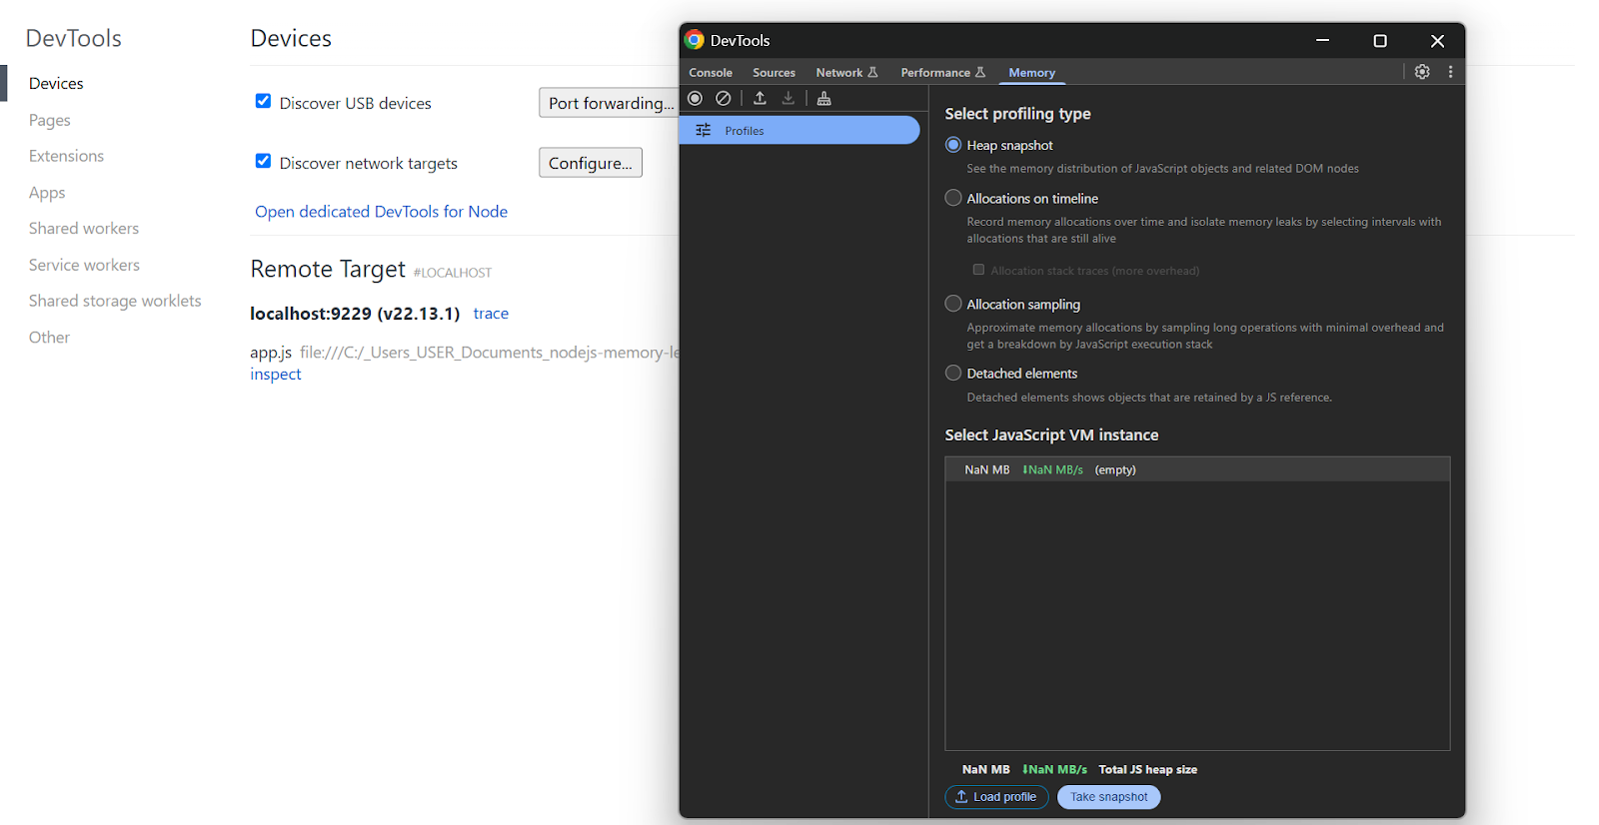Toggle Allocation stack traces checkbox
The width and height of the screenshot is (1599, 825).
978,270
